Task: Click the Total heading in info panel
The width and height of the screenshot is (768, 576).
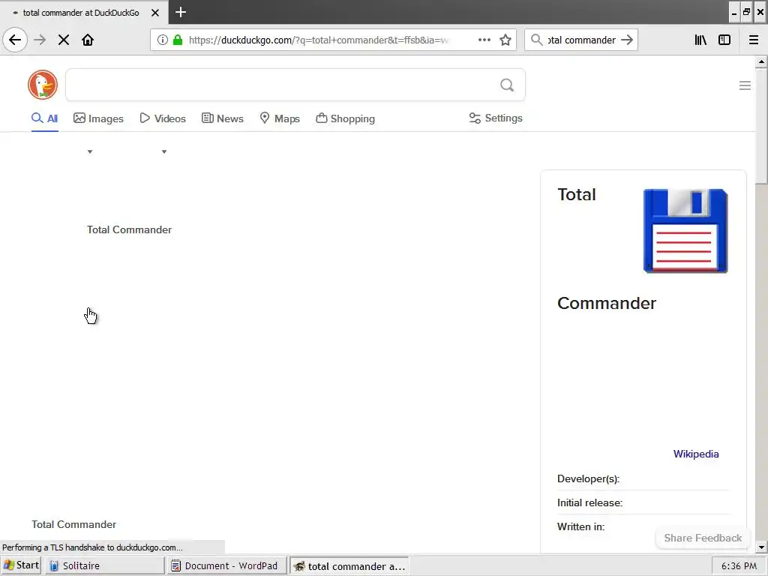Action: [577, 194]
